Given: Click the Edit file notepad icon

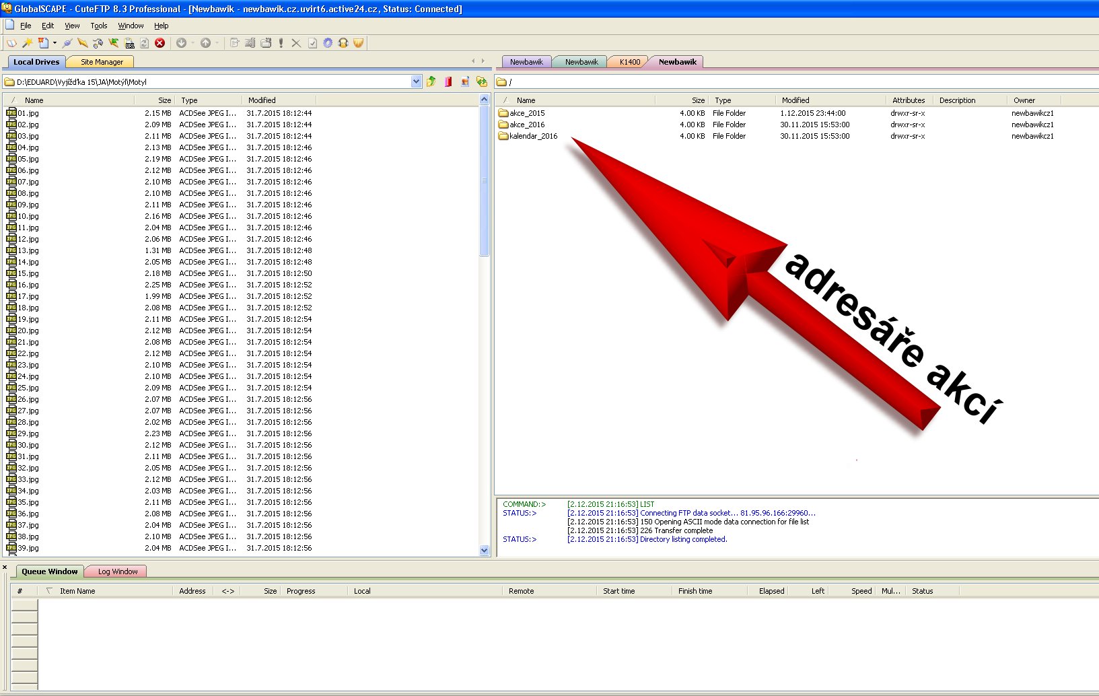Looking at the screenshot, I should [x=234, y=43].
